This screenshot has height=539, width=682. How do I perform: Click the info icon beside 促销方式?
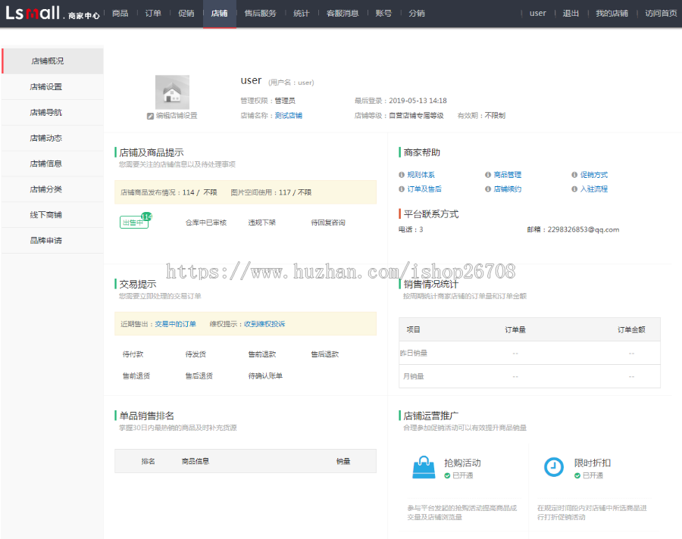574,175
